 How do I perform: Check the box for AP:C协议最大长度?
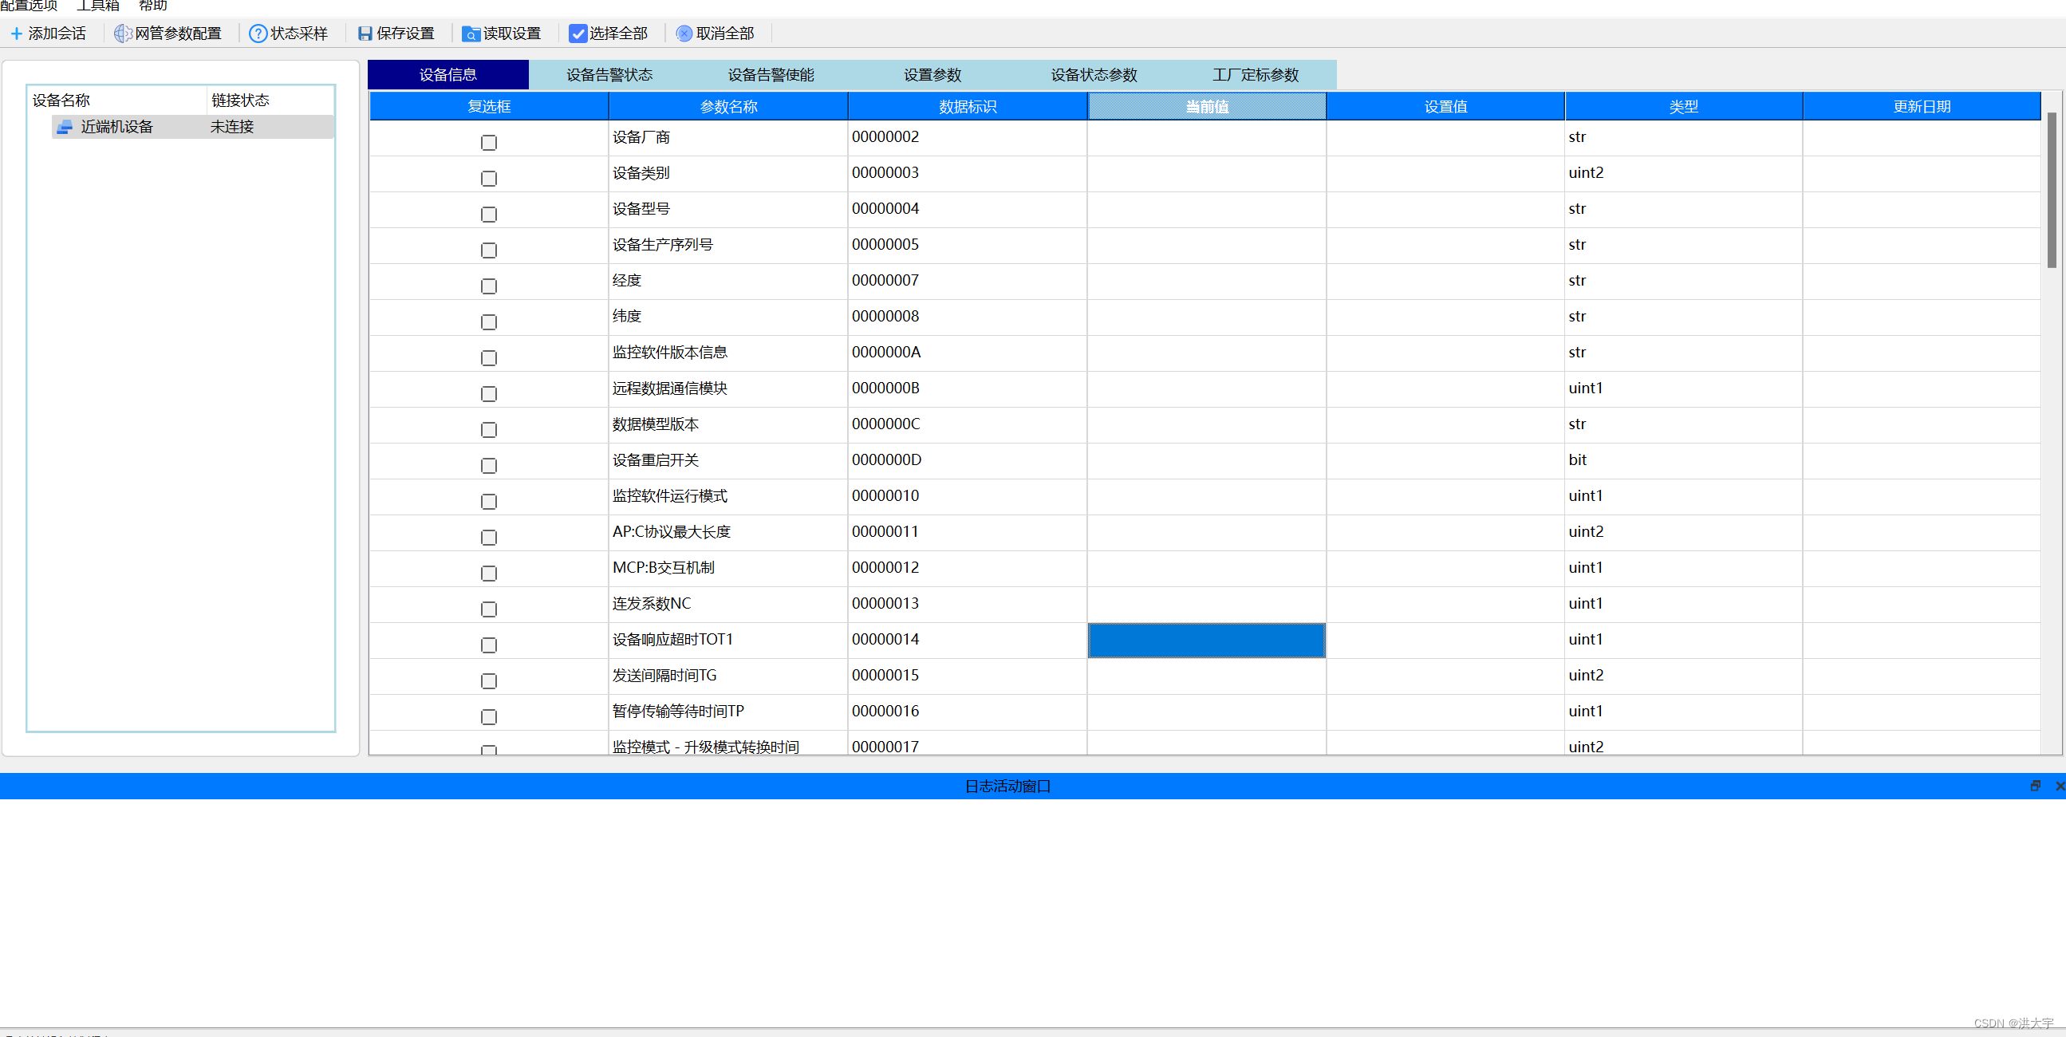(x=488, y=538)
